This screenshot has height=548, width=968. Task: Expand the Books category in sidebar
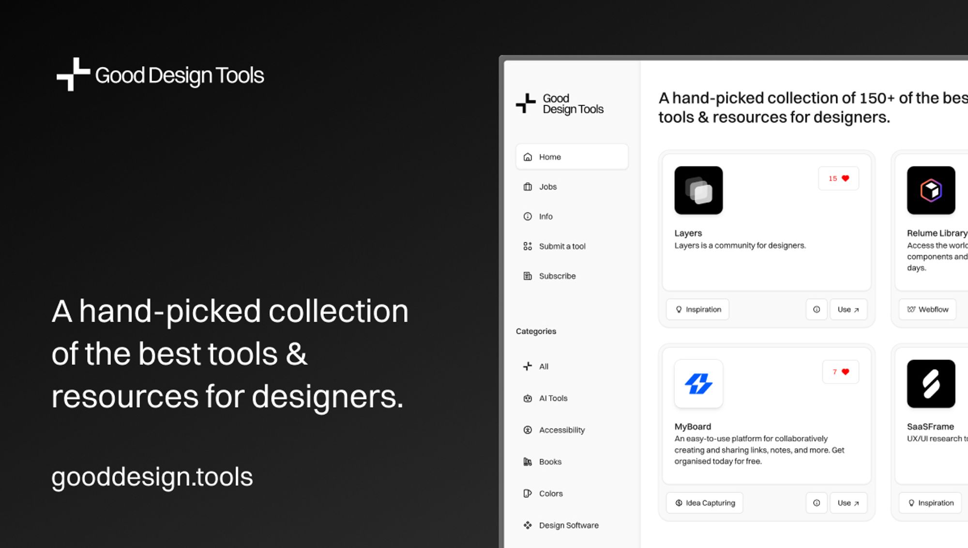coord(550,461)
